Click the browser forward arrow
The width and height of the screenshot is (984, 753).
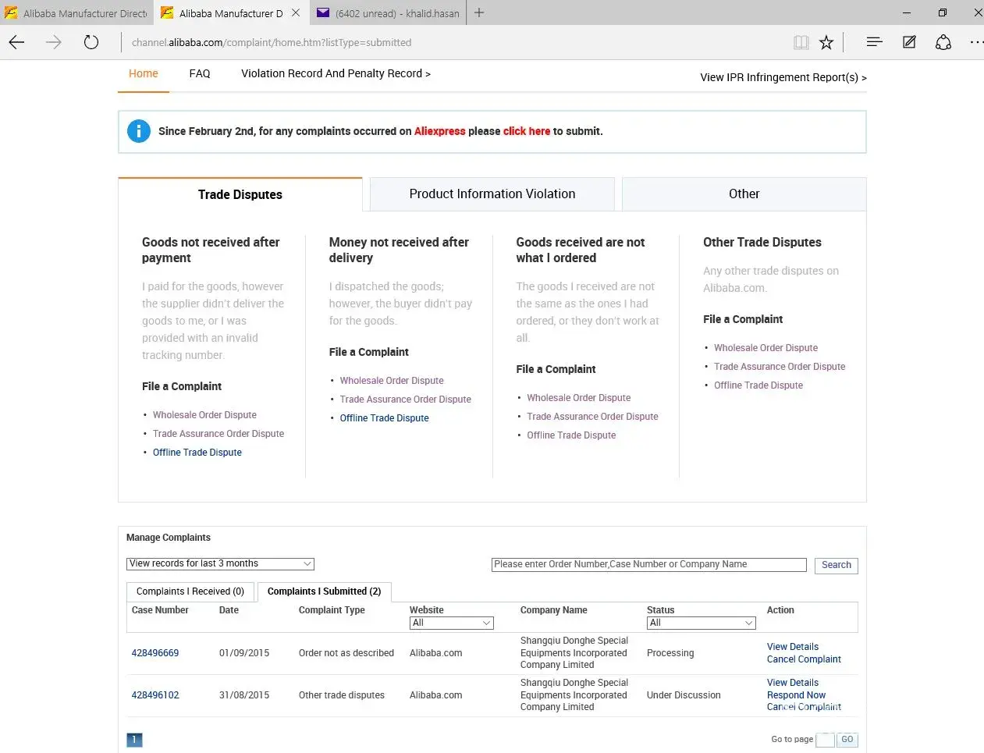54,42
